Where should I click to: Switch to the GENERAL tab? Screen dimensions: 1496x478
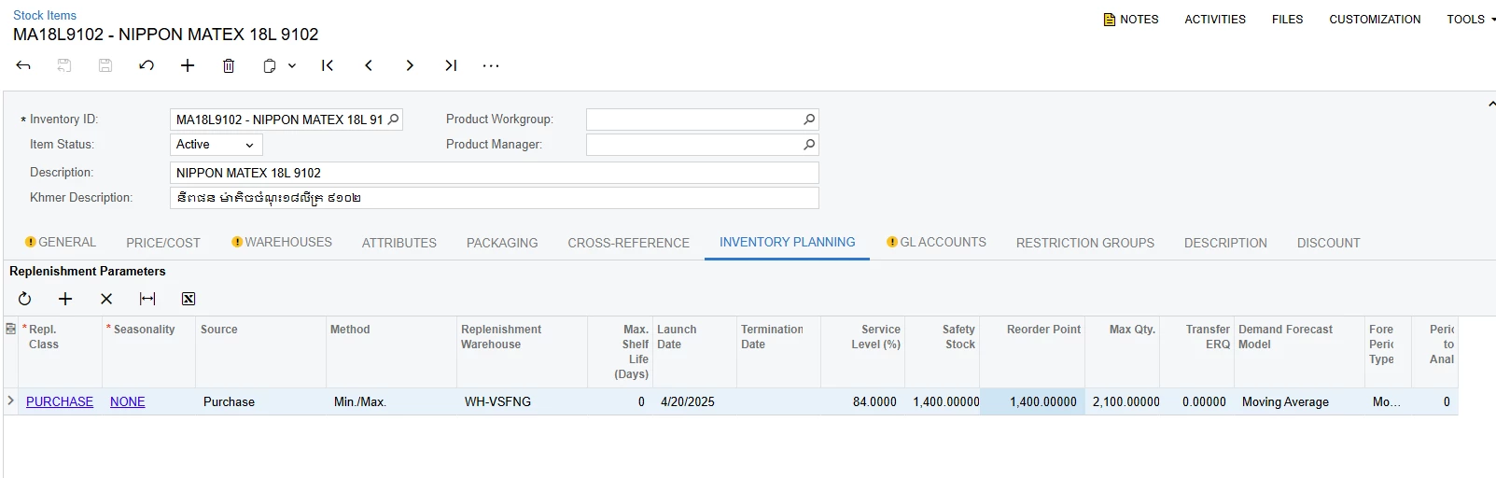click(x=61, y=242)
